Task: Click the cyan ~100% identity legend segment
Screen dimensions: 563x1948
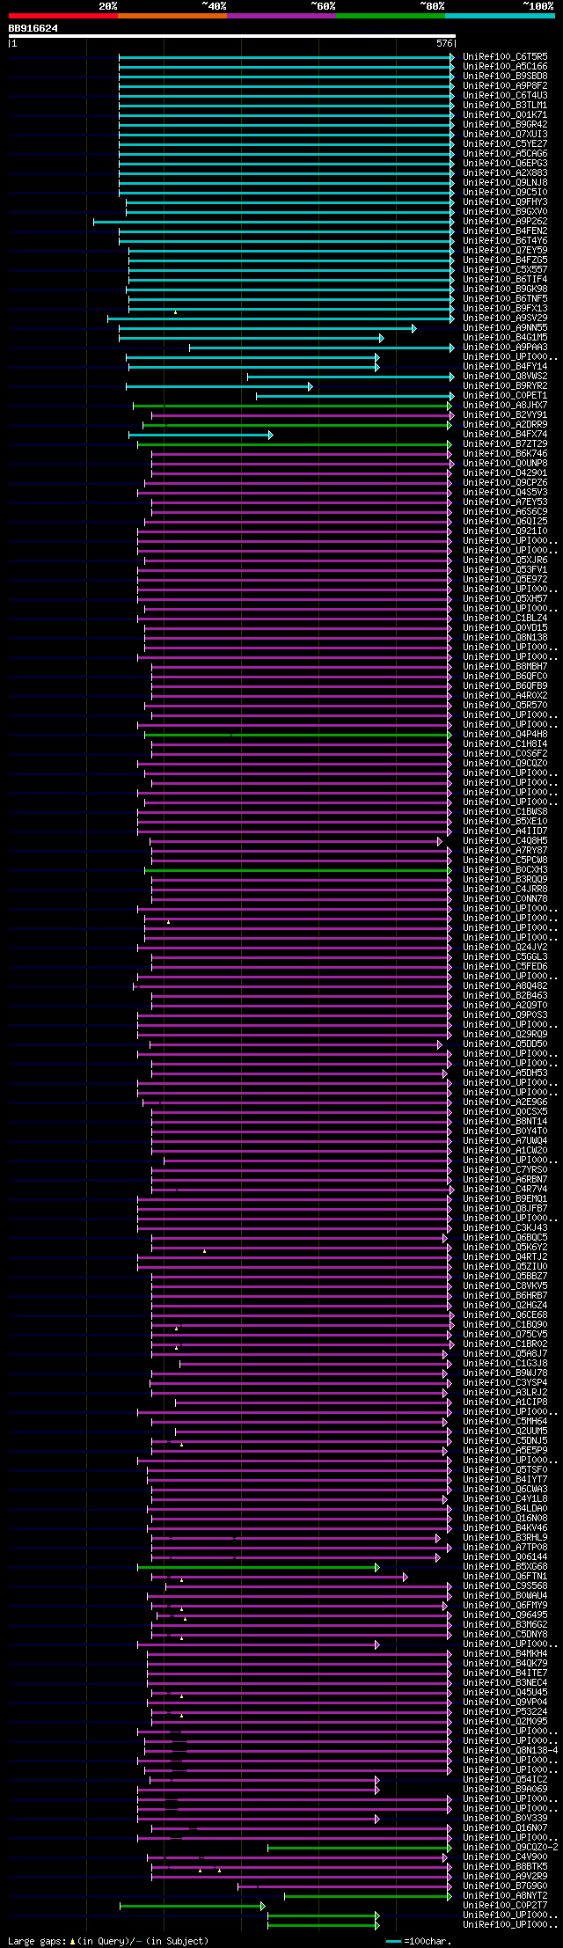Action: click(x=500, y=15)
